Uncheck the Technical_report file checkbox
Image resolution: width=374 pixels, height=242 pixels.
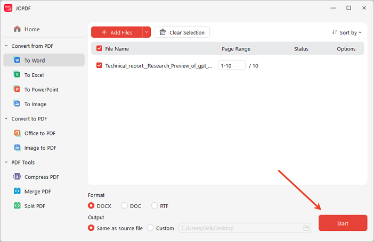(x=99, y=65)
